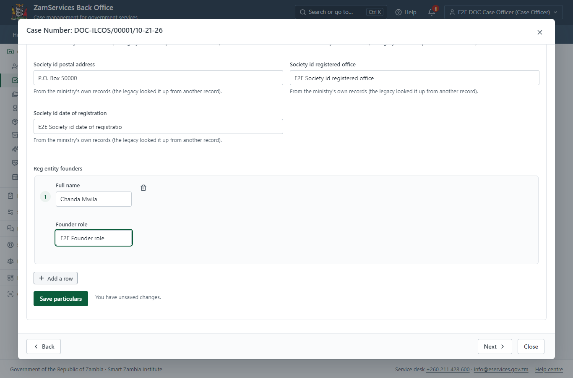Screen dimensions: 573x378
Task: Open the sparkles sidebar icon
Action: click(x=15, y=149)
